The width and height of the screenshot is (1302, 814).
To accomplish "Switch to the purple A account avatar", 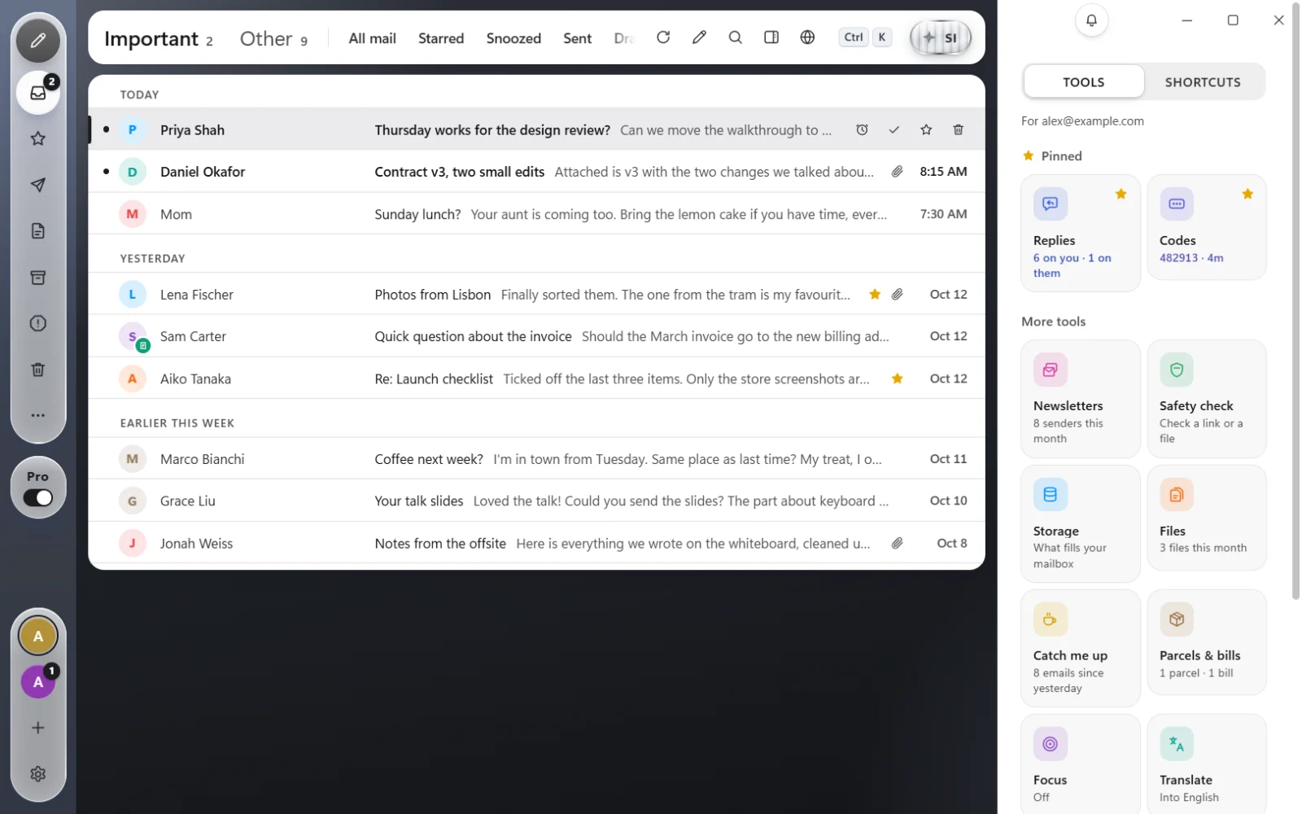I will tap(37, 682).
